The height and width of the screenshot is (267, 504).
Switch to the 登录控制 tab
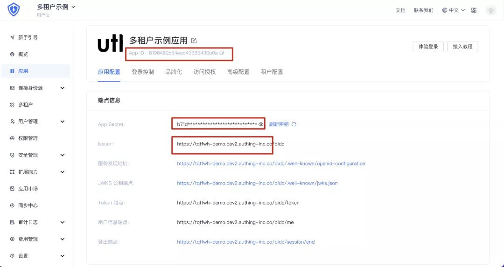tap(143, 72)
